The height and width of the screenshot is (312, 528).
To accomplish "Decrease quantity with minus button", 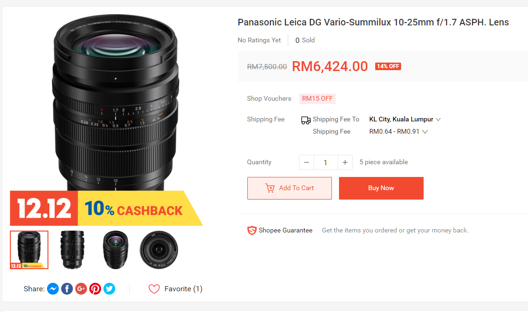I will [307, 162].
